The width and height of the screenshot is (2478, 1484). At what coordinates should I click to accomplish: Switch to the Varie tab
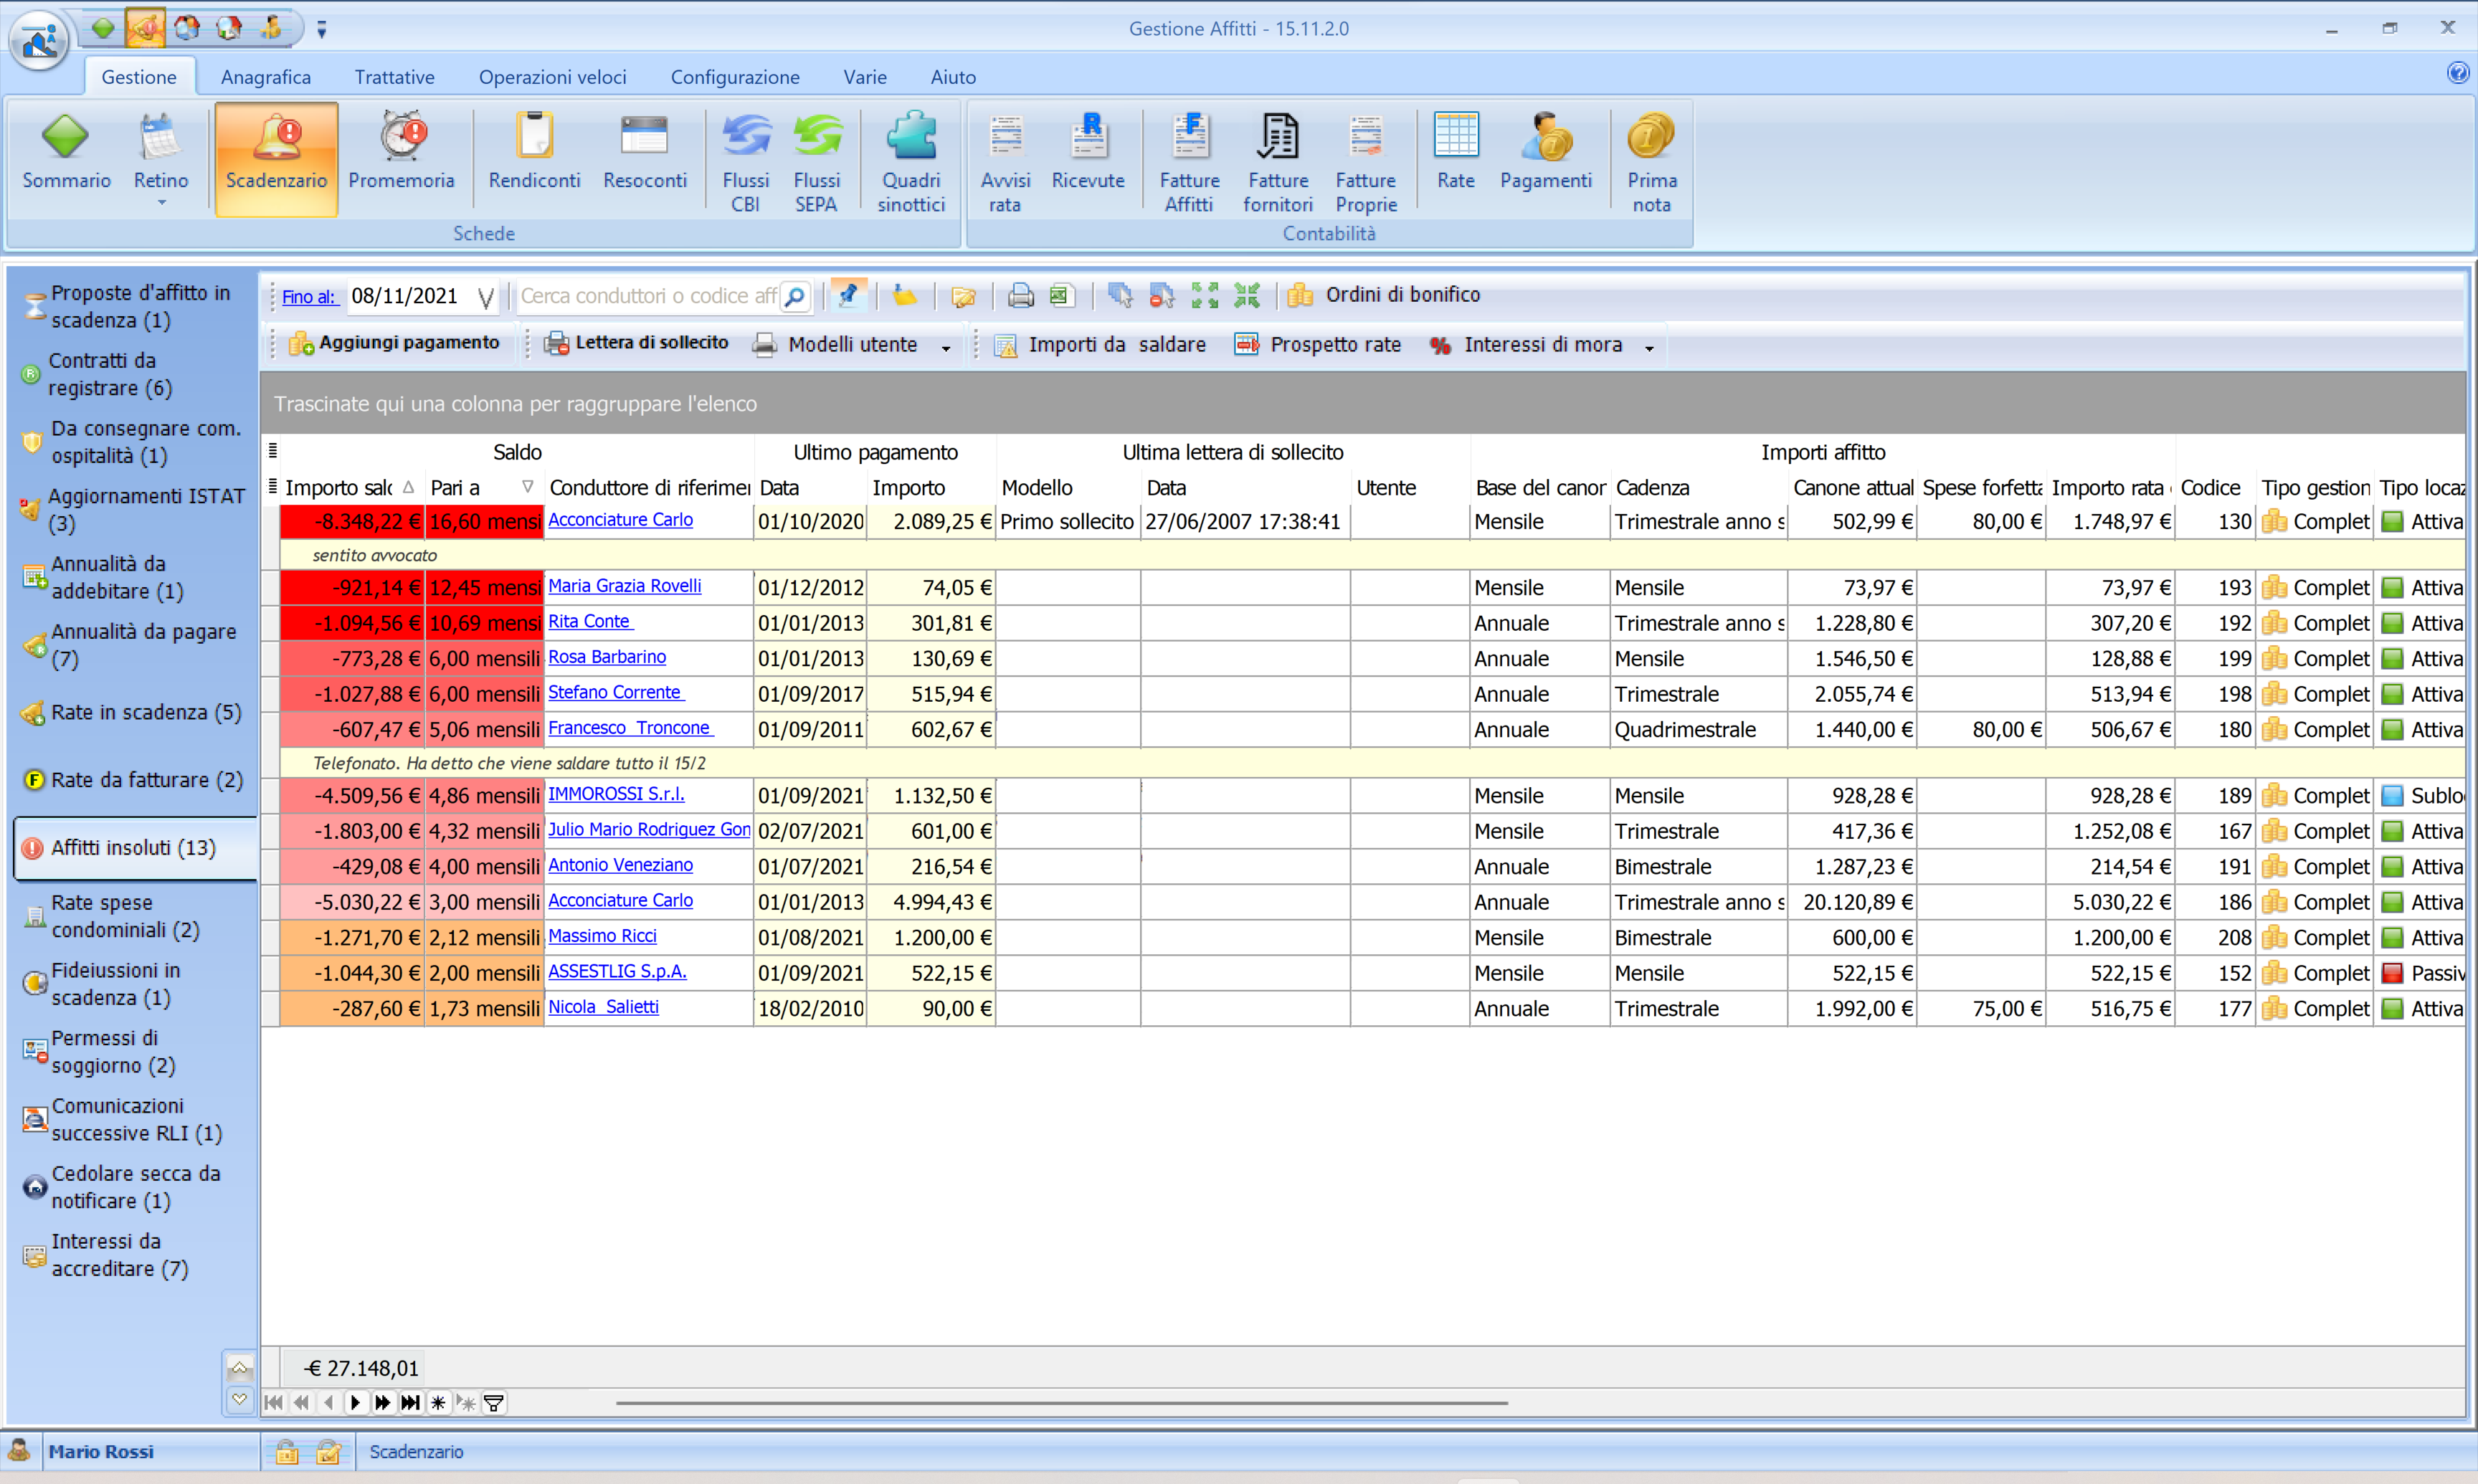(x=864, y=77)
